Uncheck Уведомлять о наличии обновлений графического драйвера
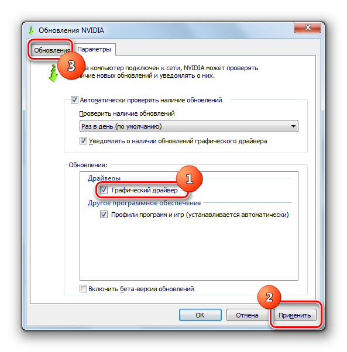The height and width of the screenshot is (352, 347). (83, 141)
